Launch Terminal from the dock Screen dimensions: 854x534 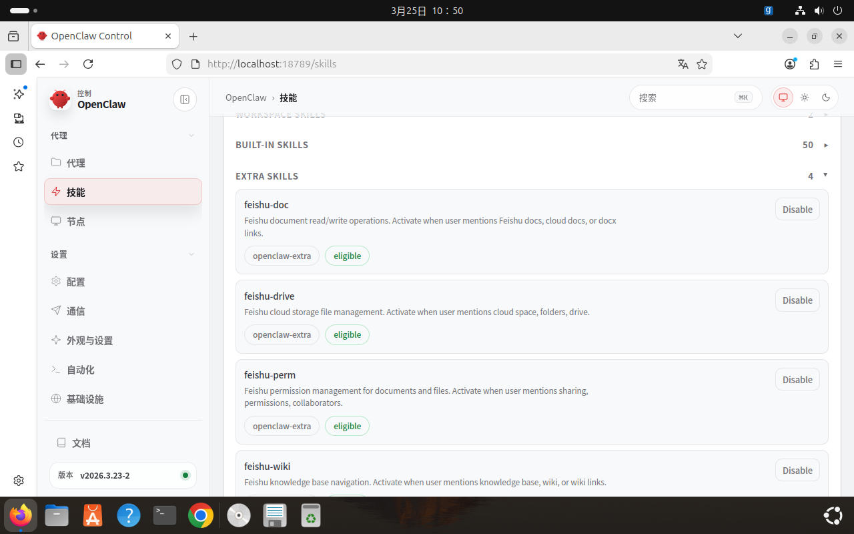point(165,515)
